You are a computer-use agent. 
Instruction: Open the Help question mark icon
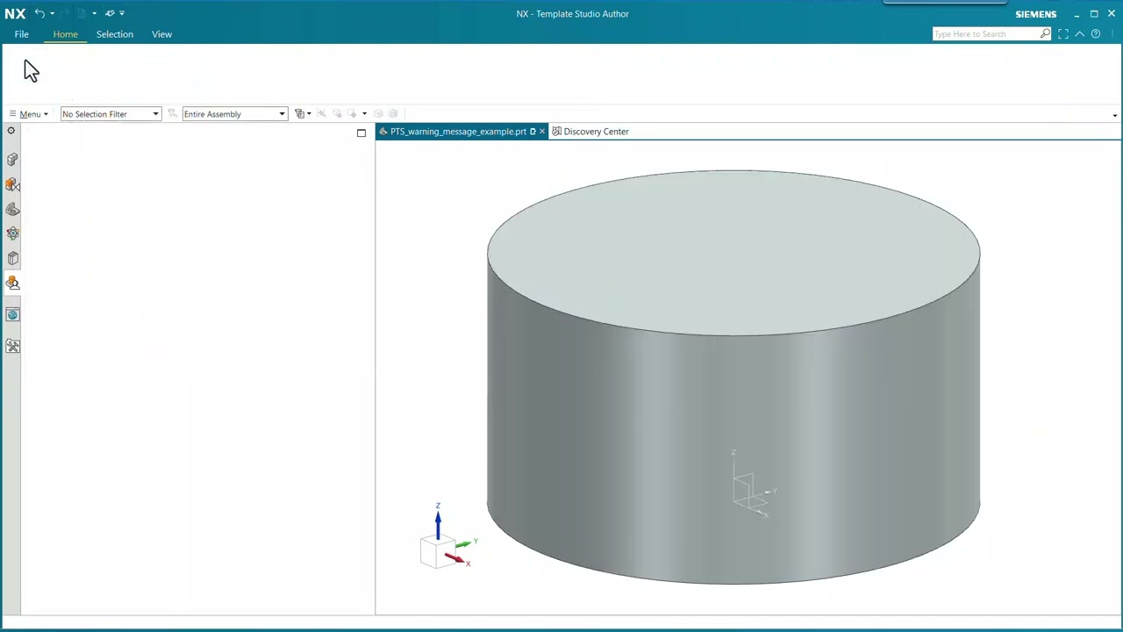tap(1096, 34)
